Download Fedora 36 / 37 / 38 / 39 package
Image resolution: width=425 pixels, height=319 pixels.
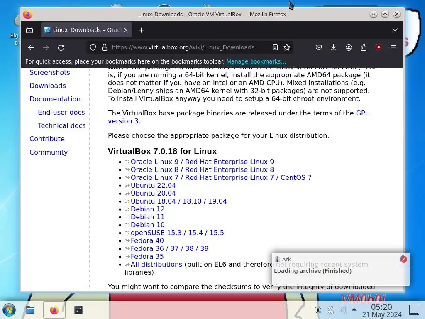(x=169, y=248)
